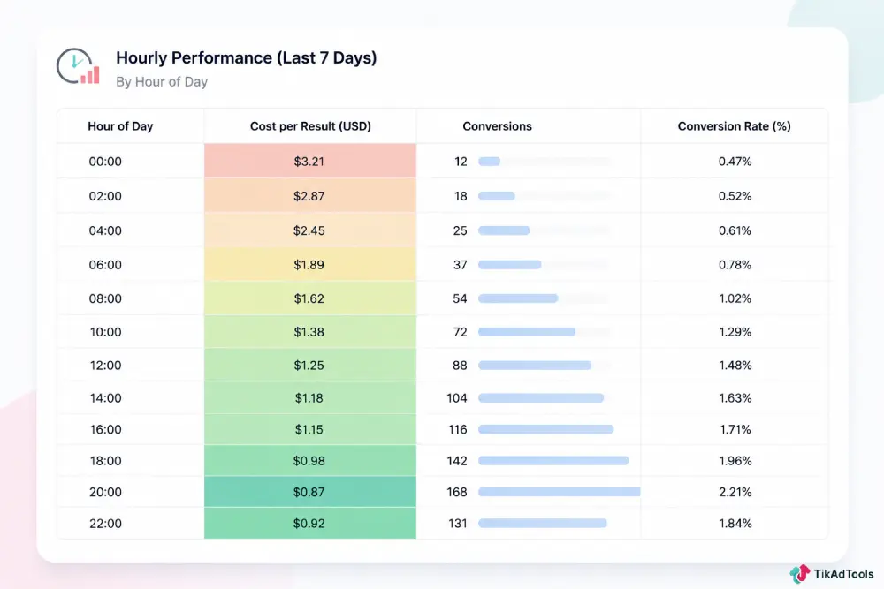Click the Conversion Rate (%) column header

point(734,126)
